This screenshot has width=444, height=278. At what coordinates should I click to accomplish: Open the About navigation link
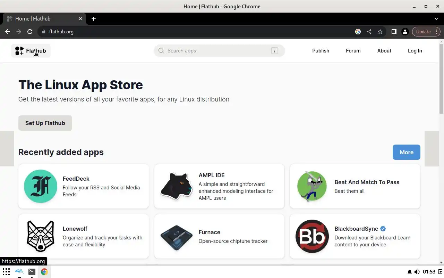(384, 51)
